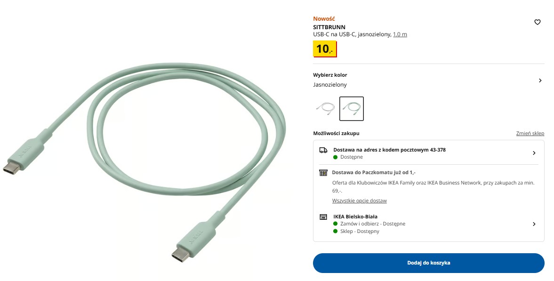The height and width of the screenshot is (281, 554).
Task: Click green dot next to Sklep - Dostępny
Action: pyautogui.click(x=335, y=232)
